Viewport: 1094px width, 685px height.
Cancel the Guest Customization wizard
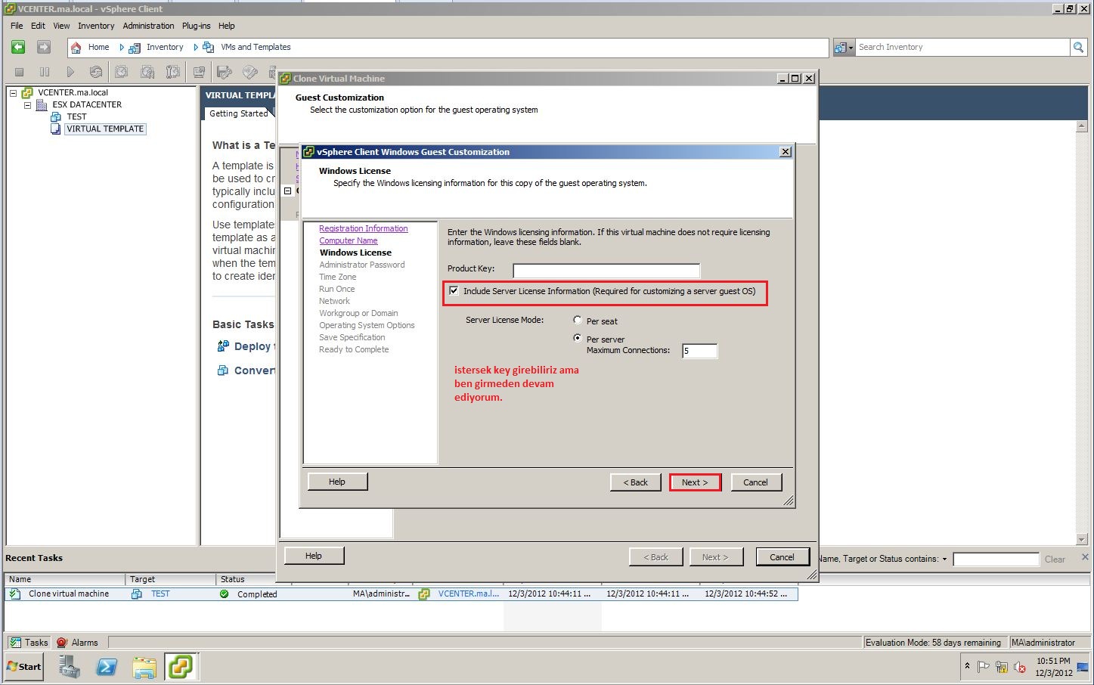point(755,482)
